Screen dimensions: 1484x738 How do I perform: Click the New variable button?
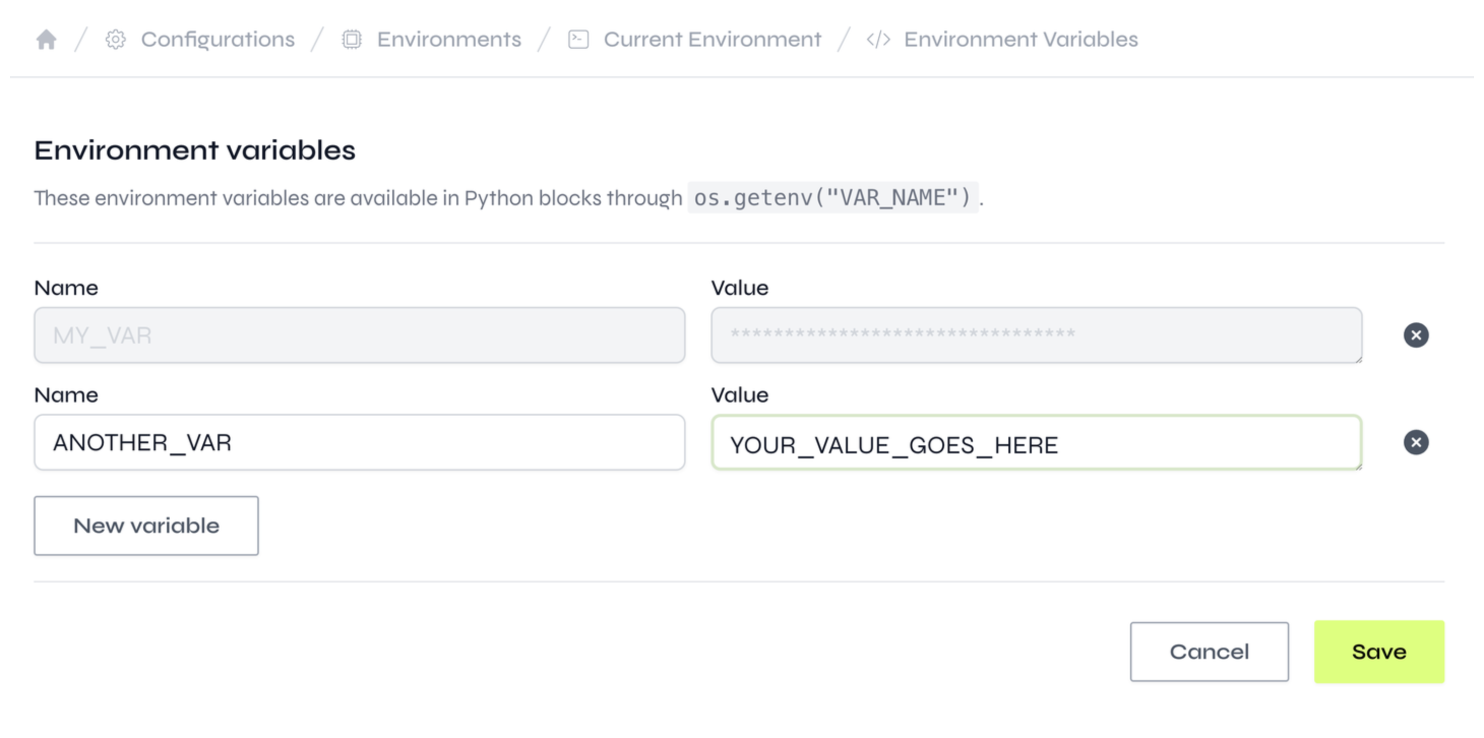(146, 525)
